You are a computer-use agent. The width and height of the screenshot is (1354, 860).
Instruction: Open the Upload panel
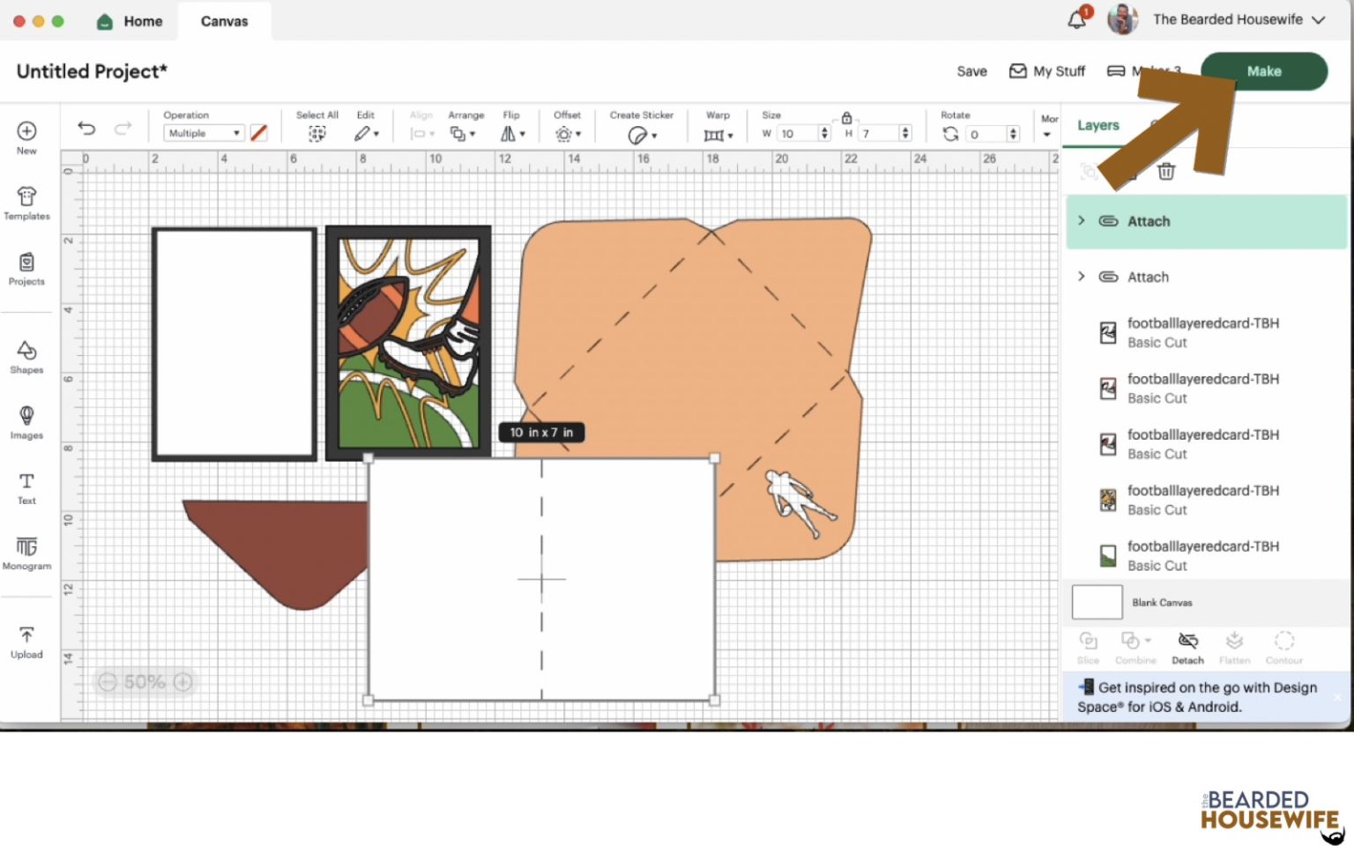coord(26,641)
